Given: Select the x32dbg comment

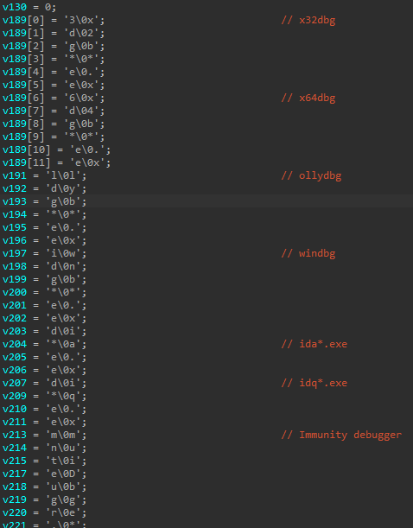Looking at the screenshot, I should click(308, 20).
